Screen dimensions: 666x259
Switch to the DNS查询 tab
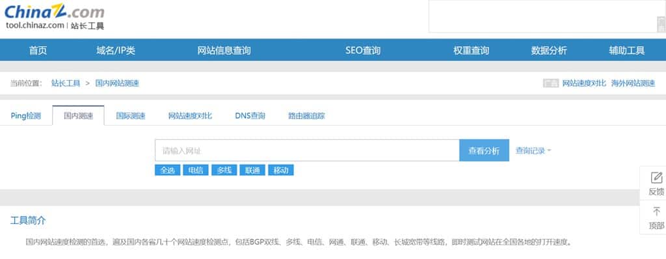tap(250, 116)
